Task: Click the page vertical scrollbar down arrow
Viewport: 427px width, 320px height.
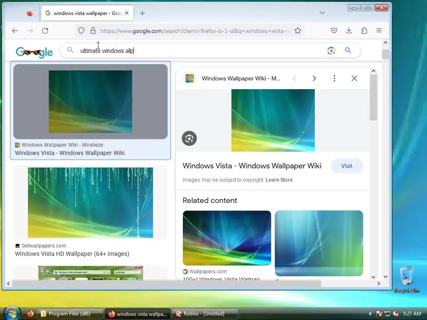Action: click(x=385, y=277)
